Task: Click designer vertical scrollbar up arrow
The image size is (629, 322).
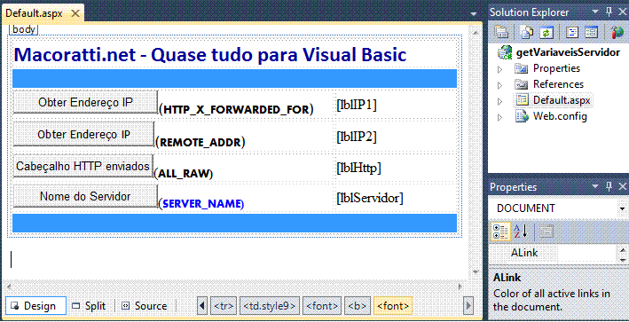Action: (476, 33)
